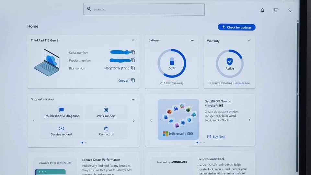Open Parts support tile
The image size is (311, 175).
[x=106, y=113]
